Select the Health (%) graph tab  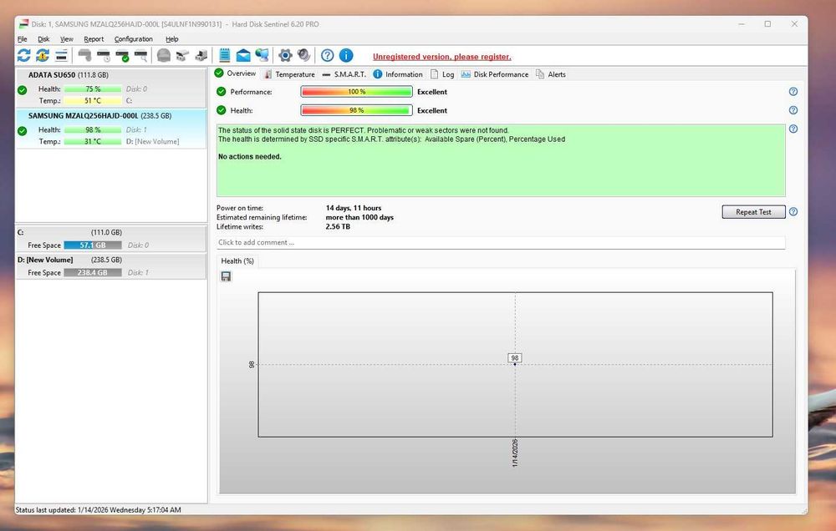pos(237,261)
